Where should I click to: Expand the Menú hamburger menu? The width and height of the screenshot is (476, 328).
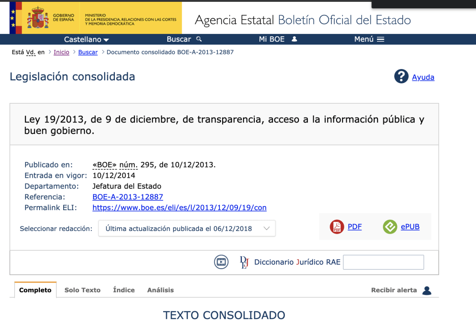369,39
